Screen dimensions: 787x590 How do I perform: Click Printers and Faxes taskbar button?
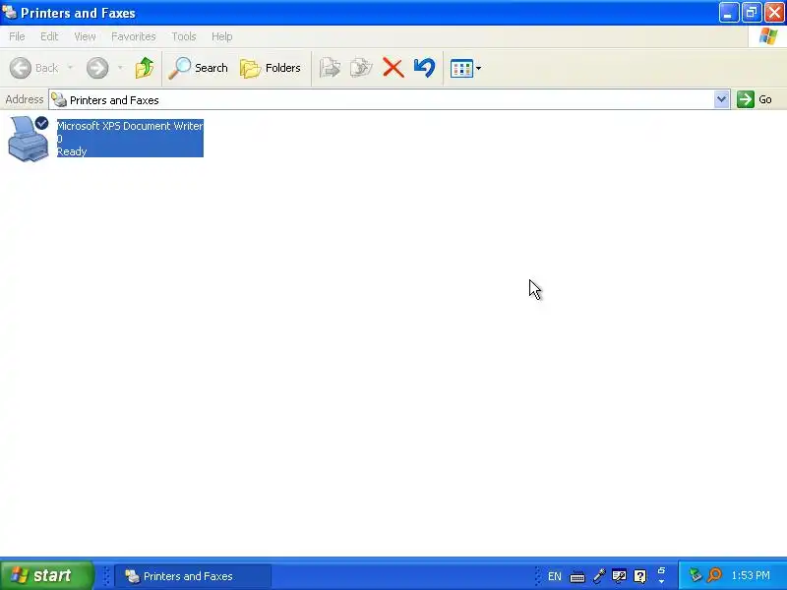(x=193, y=576)
